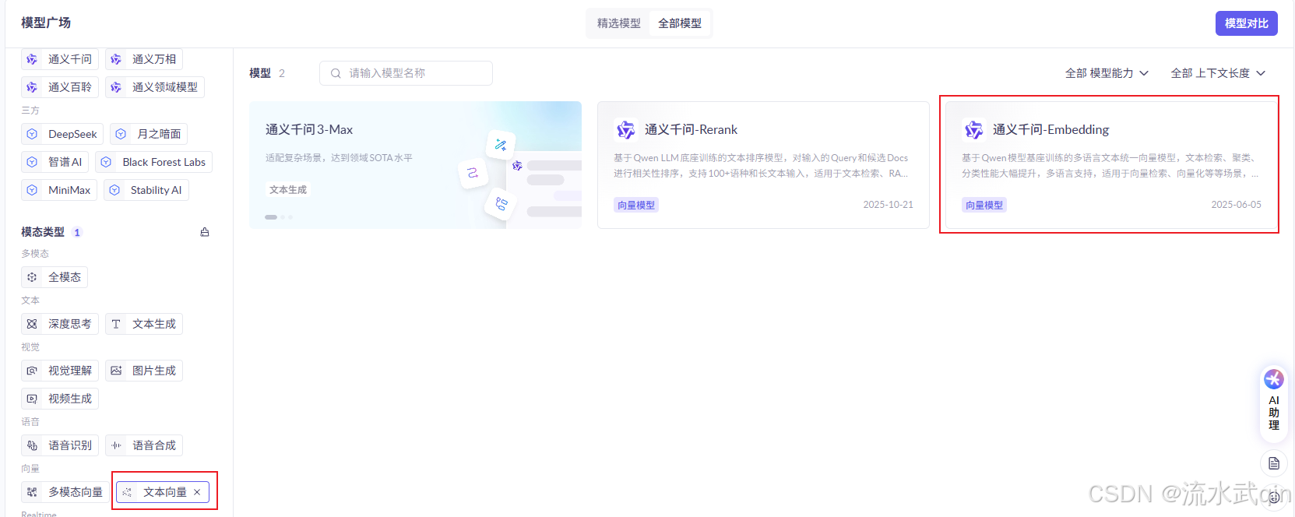Click the 通义千问-Embedding logo icon
Screen dimensions: 1295x517
tap(973, 129)
